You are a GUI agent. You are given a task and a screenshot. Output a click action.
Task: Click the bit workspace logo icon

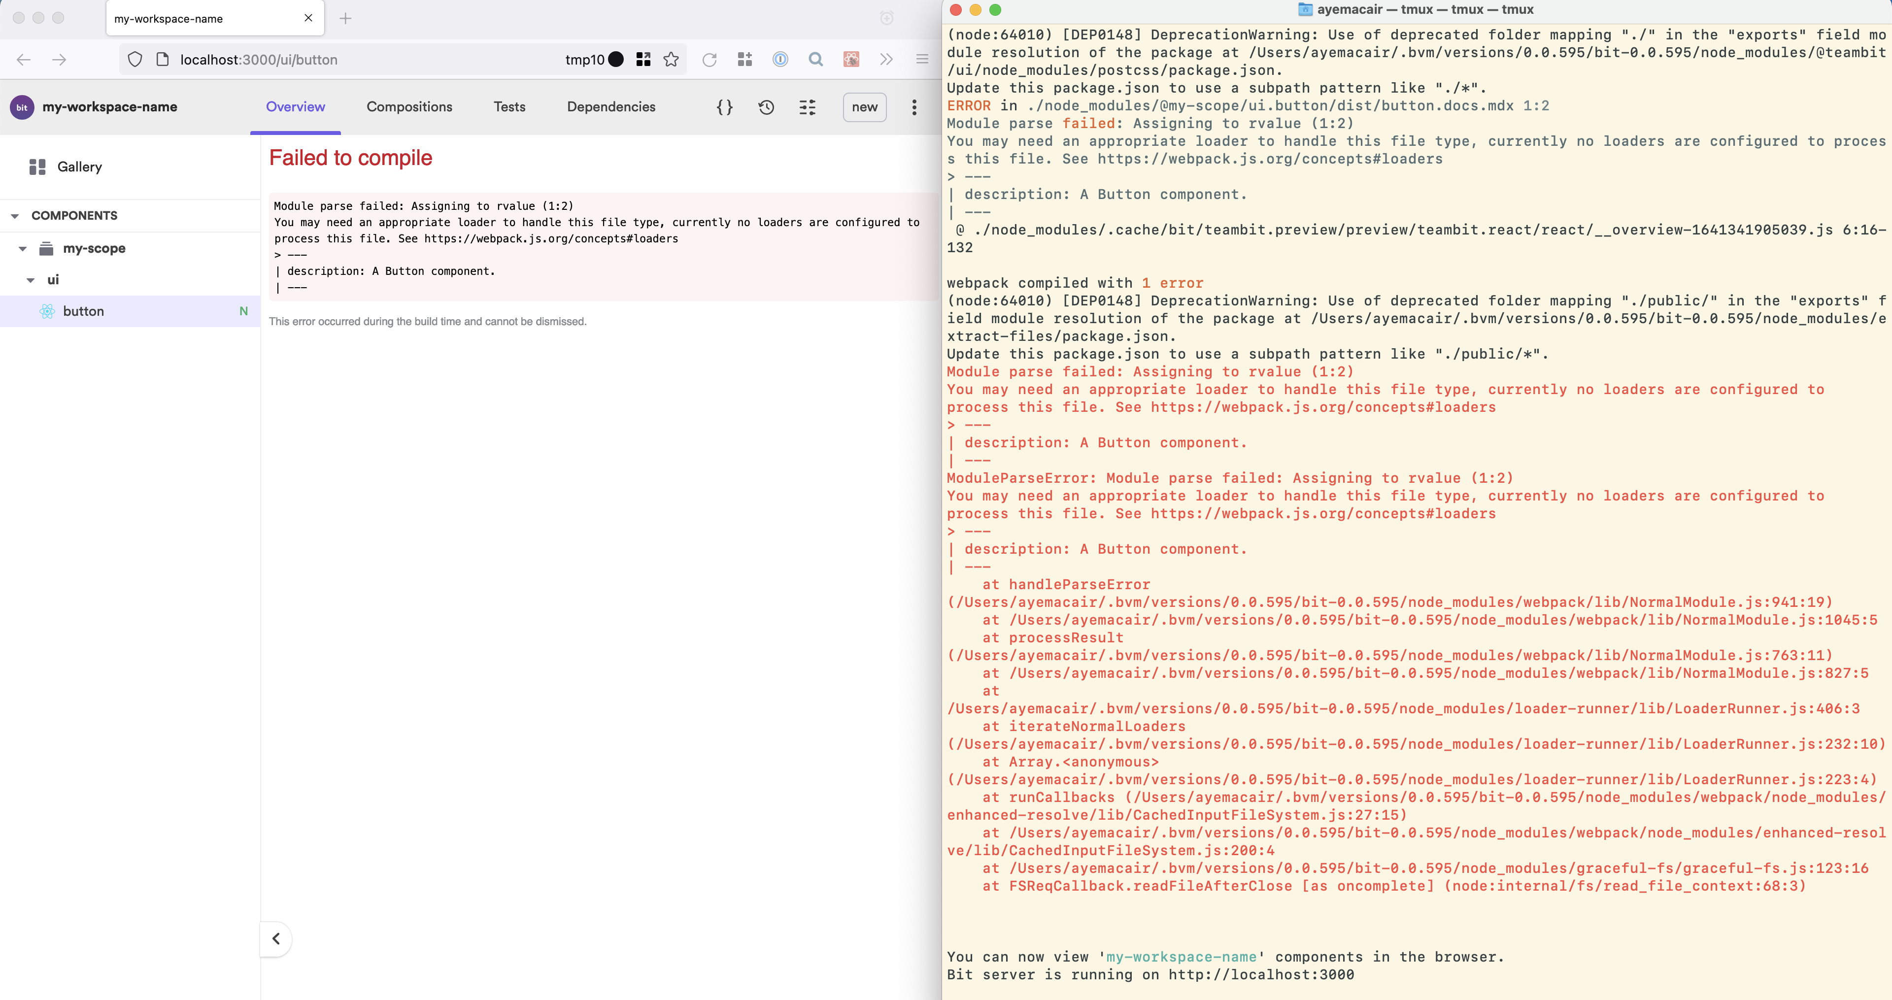(x=21, y=107)
